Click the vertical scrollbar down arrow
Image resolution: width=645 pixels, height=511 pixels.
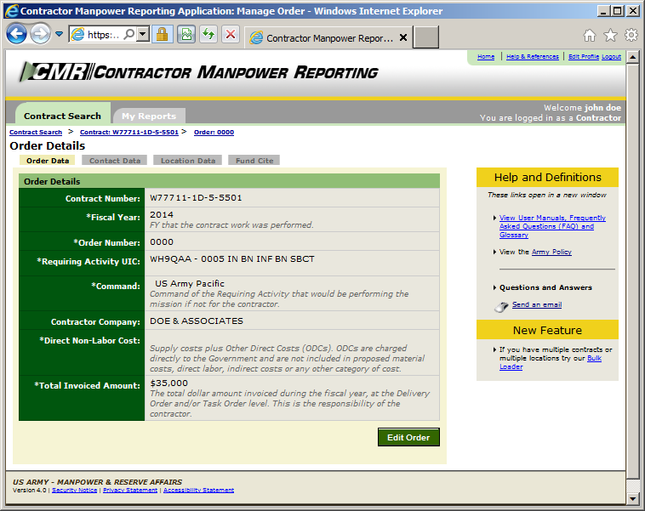click(632, 499)
